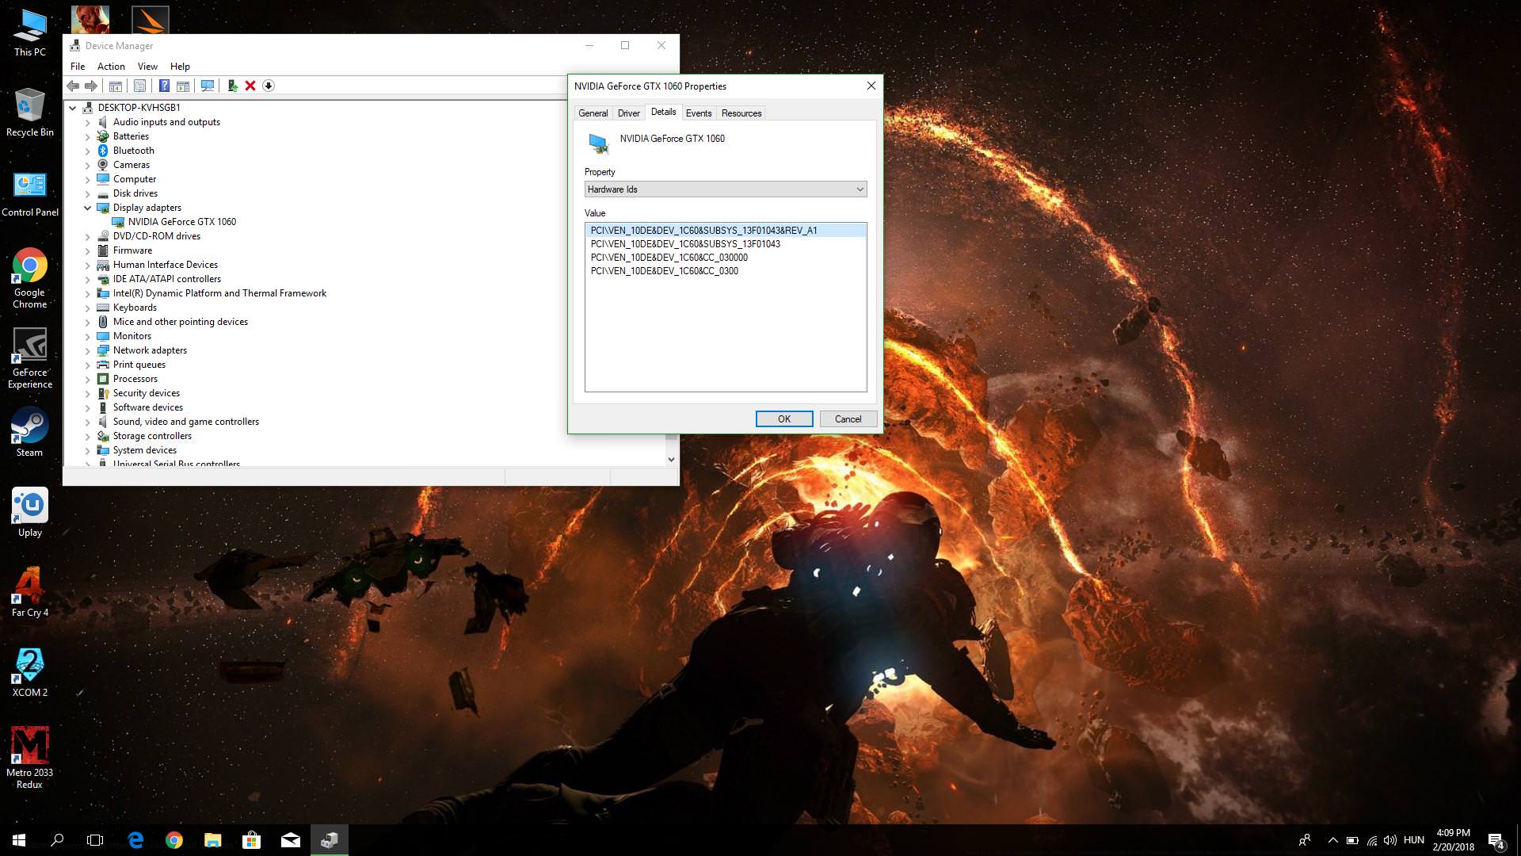This screenshot has width=1521, height=856.
Task: Click the down-arrow Disable device toolbar icon
Action: click(269, 86)
